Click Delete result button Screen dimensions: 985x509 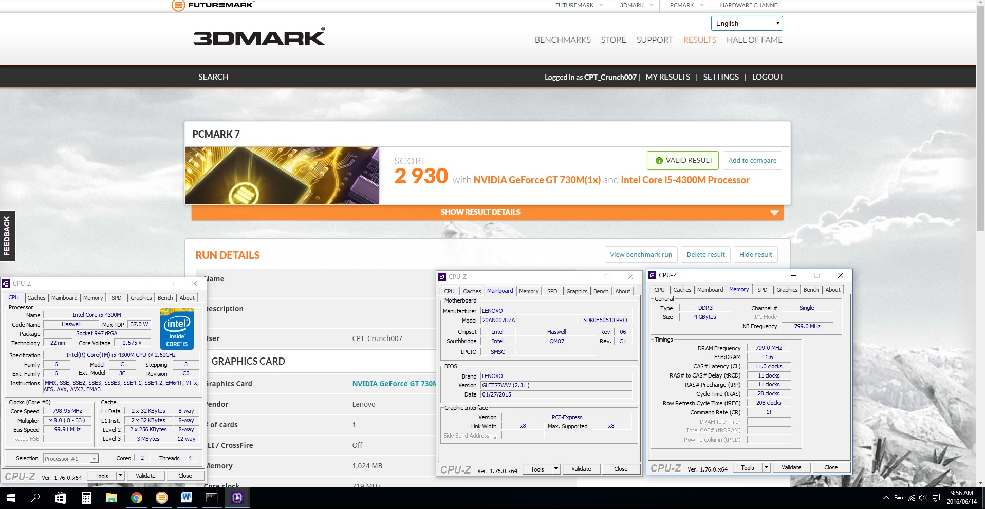(705, 254)
